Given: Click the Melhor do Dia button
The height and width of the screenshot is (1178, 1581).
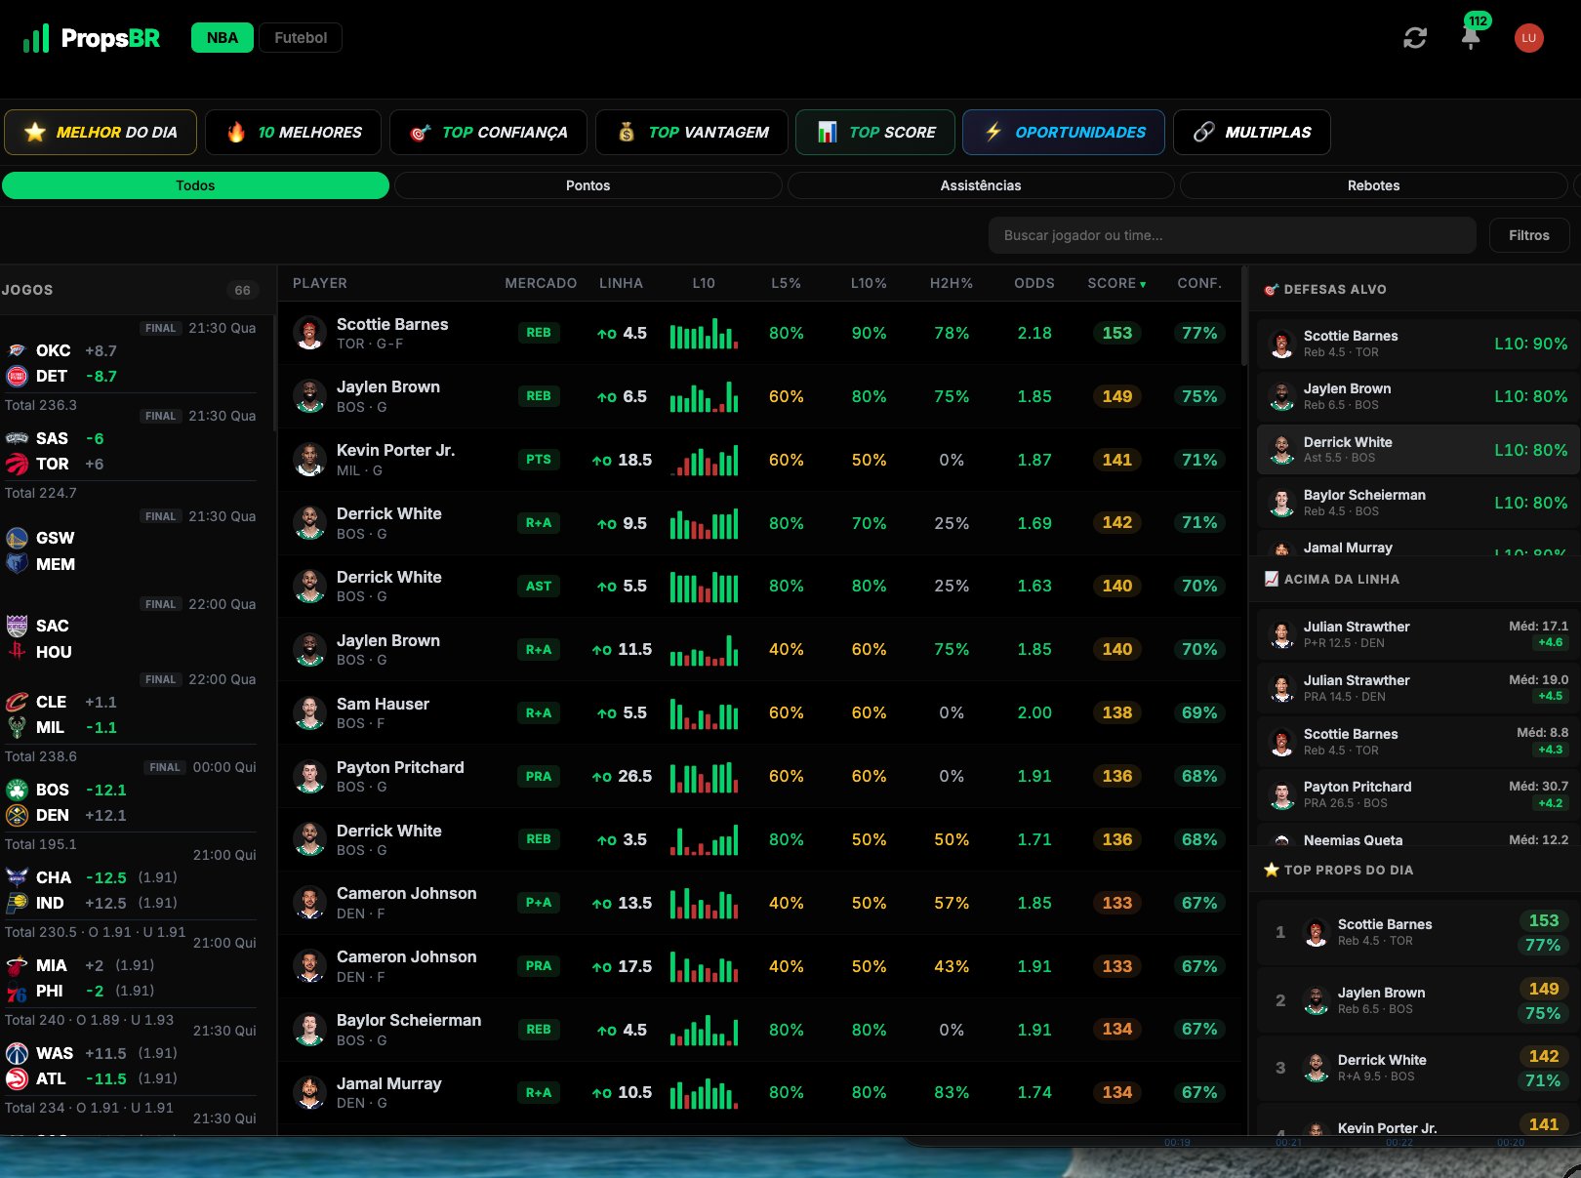Looking at the screenshot, I should (x=101, y=132).
